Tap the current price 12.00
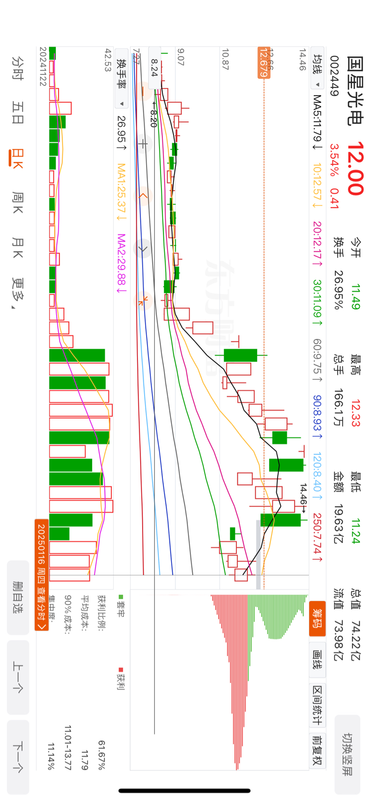Image resolution: width=369 pixels, height=800 pixels. (355, 169)
